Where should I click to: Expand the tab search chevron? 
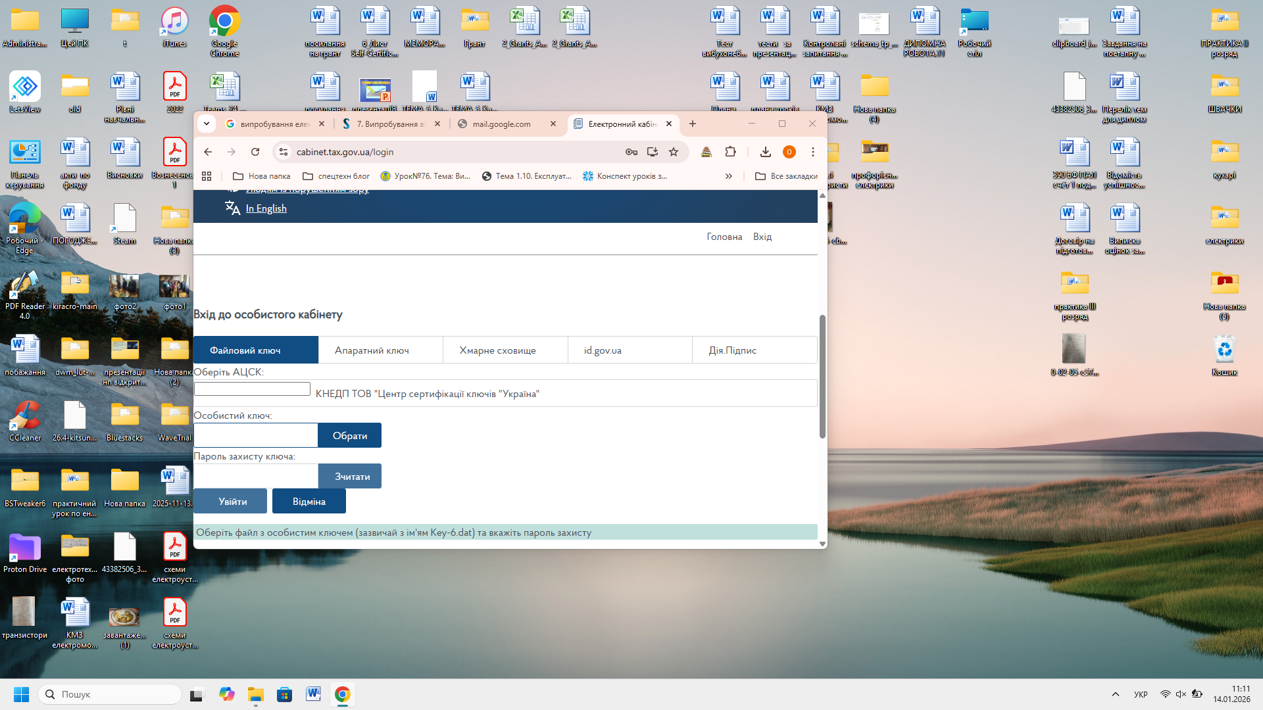tap(207, 124)
